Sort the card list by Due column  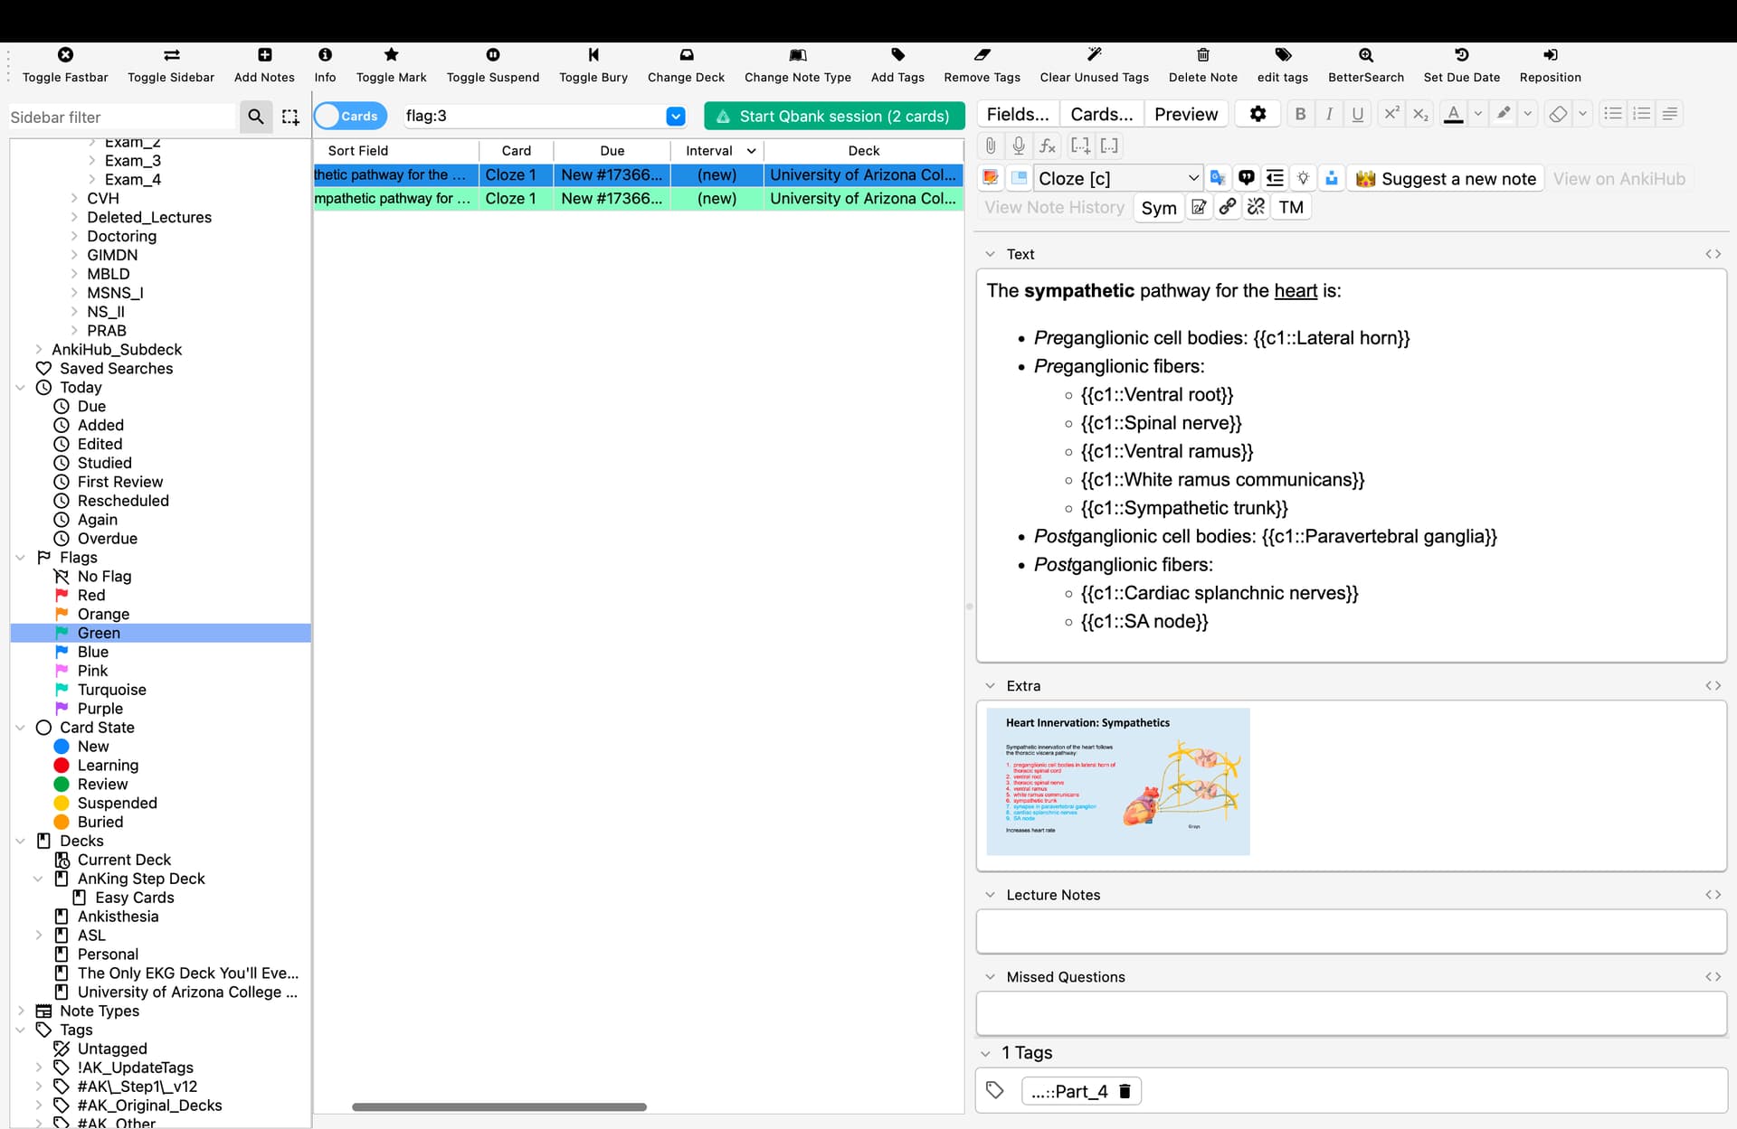click(x=612, y=150)
